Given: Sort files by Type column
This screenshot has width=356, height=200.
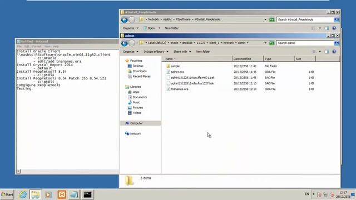Looking at the screenshot, I should [279, 59].
